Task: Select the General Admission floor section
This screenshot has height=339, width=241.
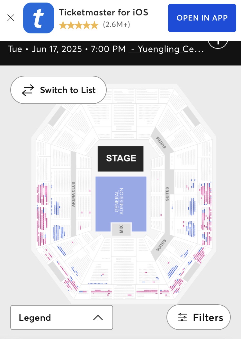Action: 121,199
